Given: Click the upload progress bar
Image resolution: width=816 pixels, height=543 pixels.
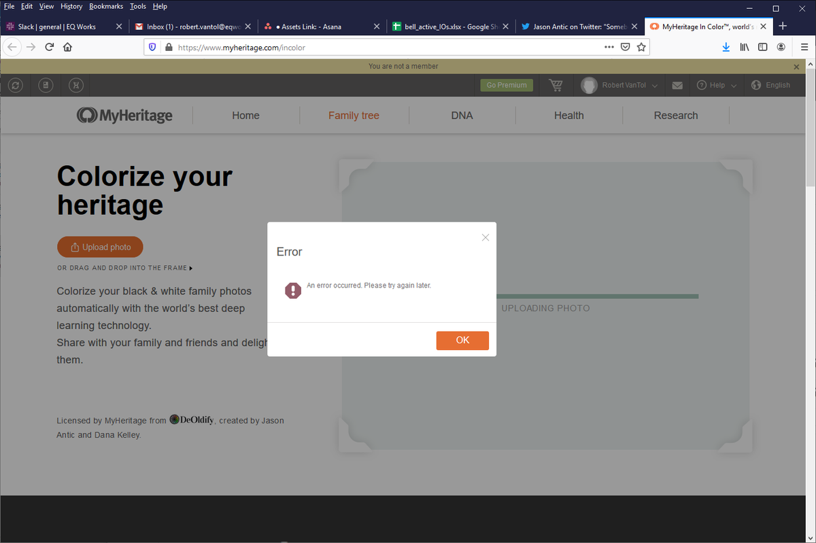Looking at the screenshot, I should point(597,296).
